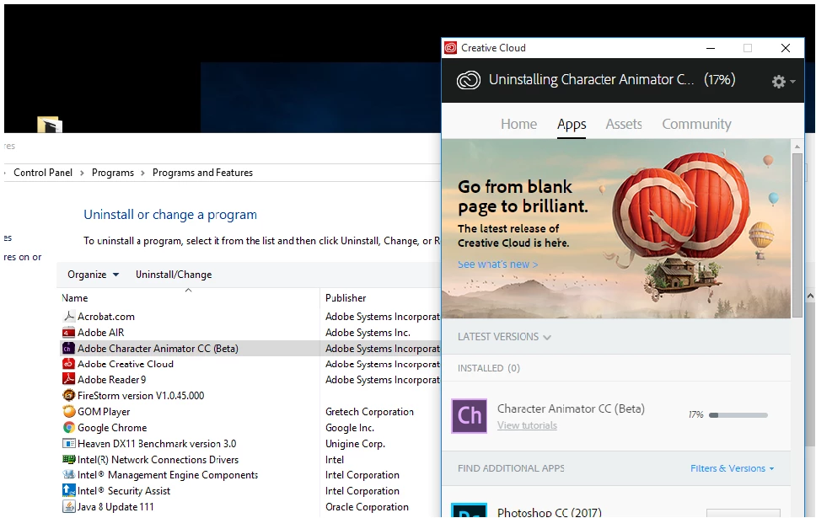
Task: Select the Heaven DX11 Benchmark icon
Action: pos(68,444)
